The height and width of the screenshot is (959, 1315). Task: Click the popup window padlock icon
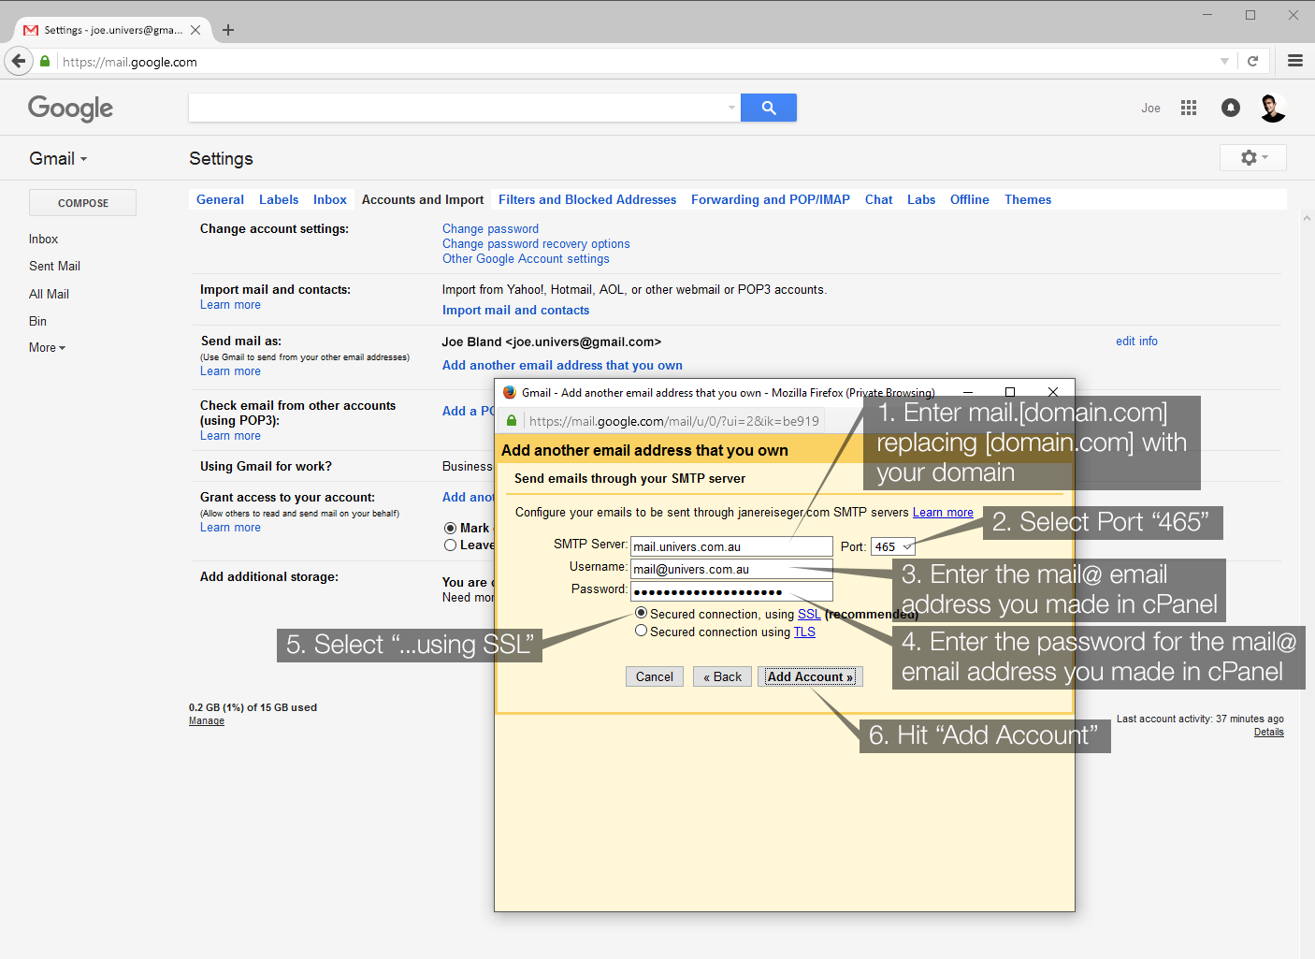coord(512,421)
